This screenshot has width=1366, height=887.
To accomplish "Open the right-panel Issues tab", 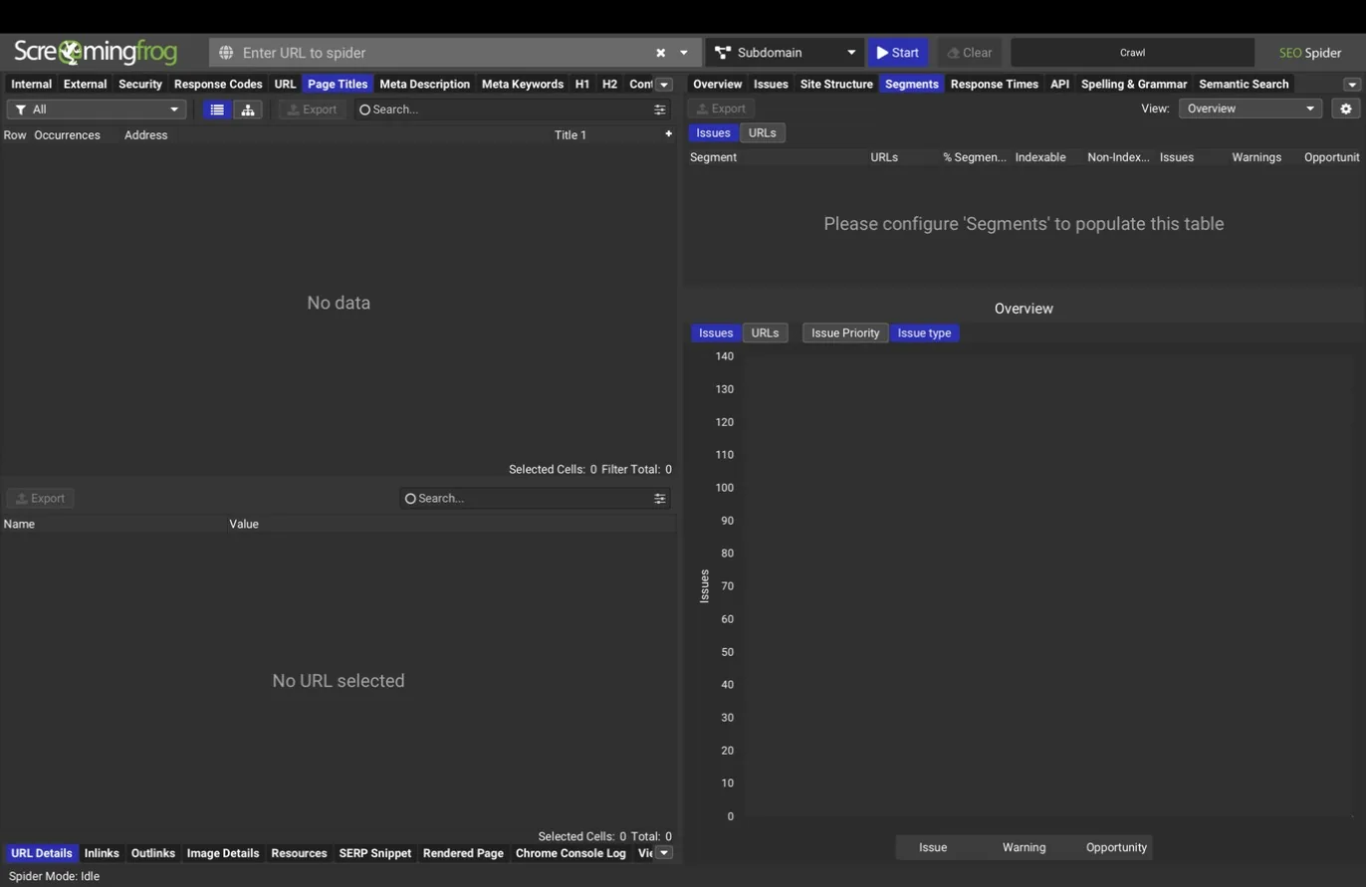I will (771, 85).
